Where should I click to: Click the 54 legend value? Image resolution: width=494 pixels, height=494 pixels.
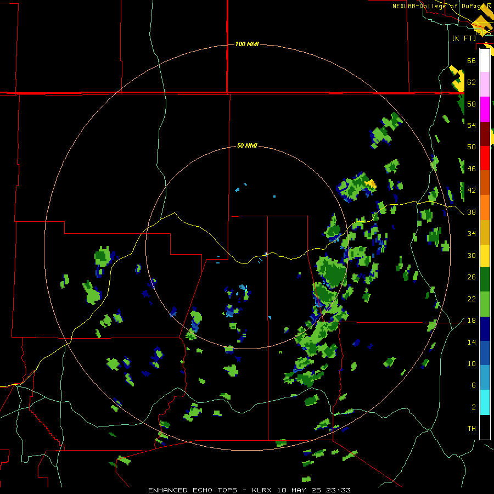click(x=471, y=125)
